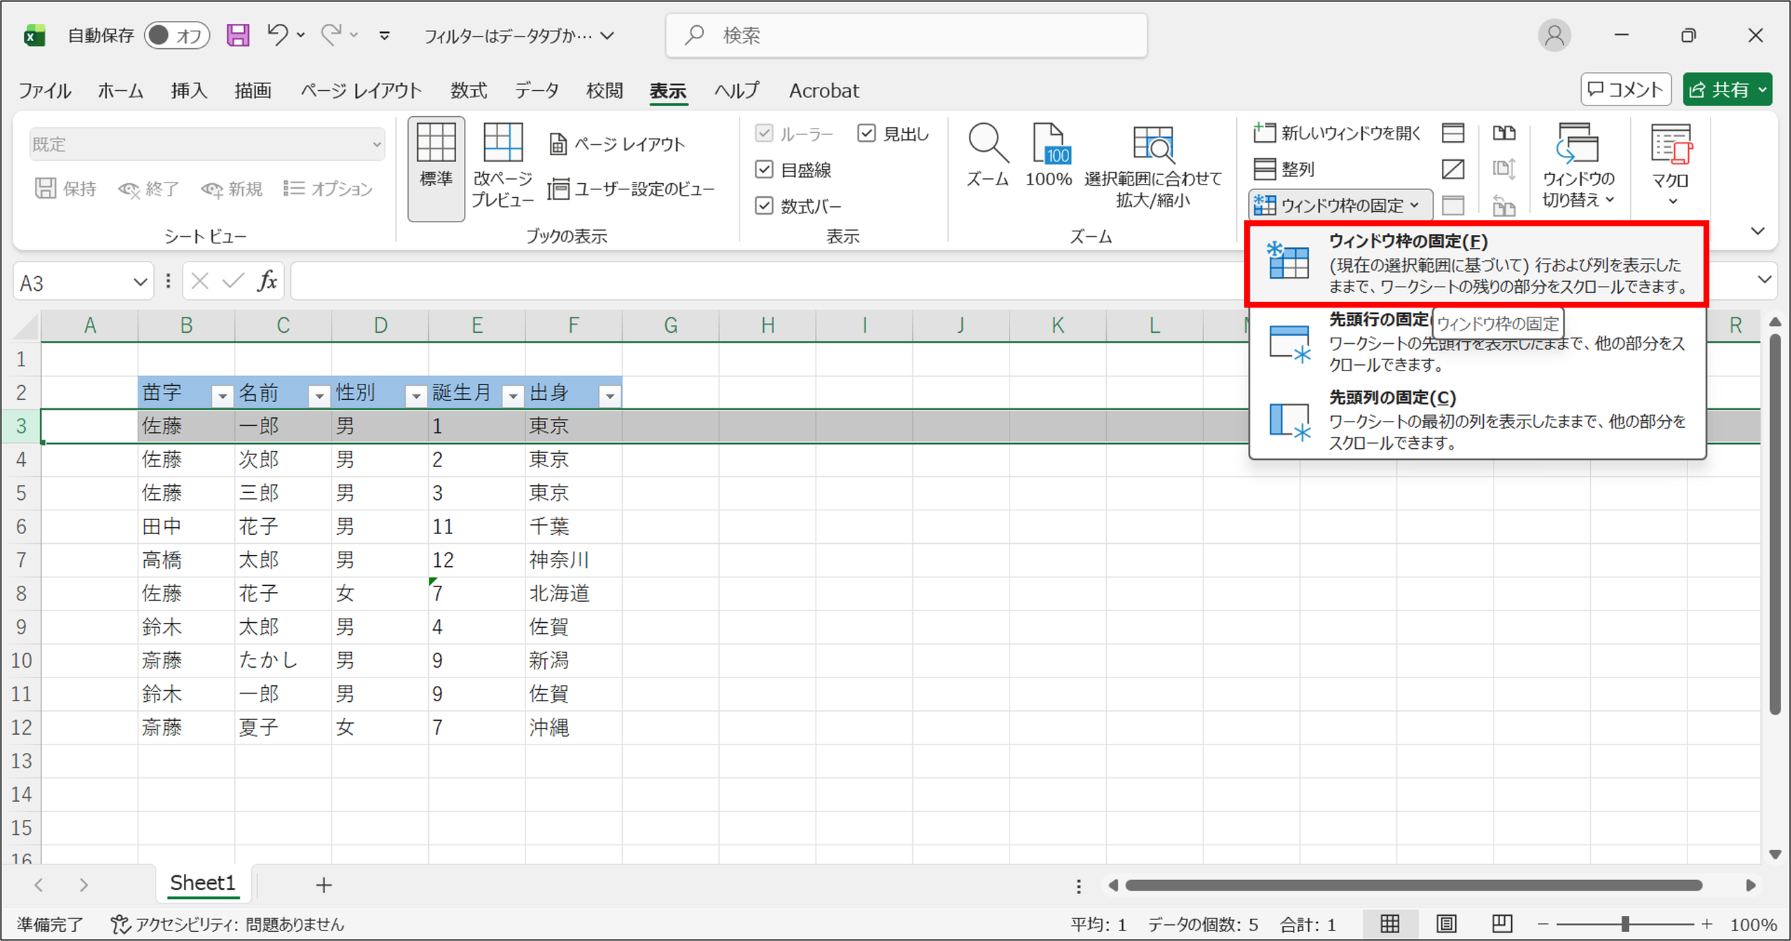The image size is (1791, 941).
Task: Click the insert function fx icon
Action: coord(267,281)
